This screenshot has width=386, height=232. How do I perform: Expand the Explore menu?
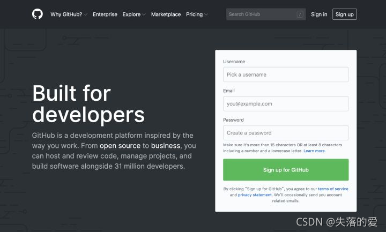(x=134, y=14)
